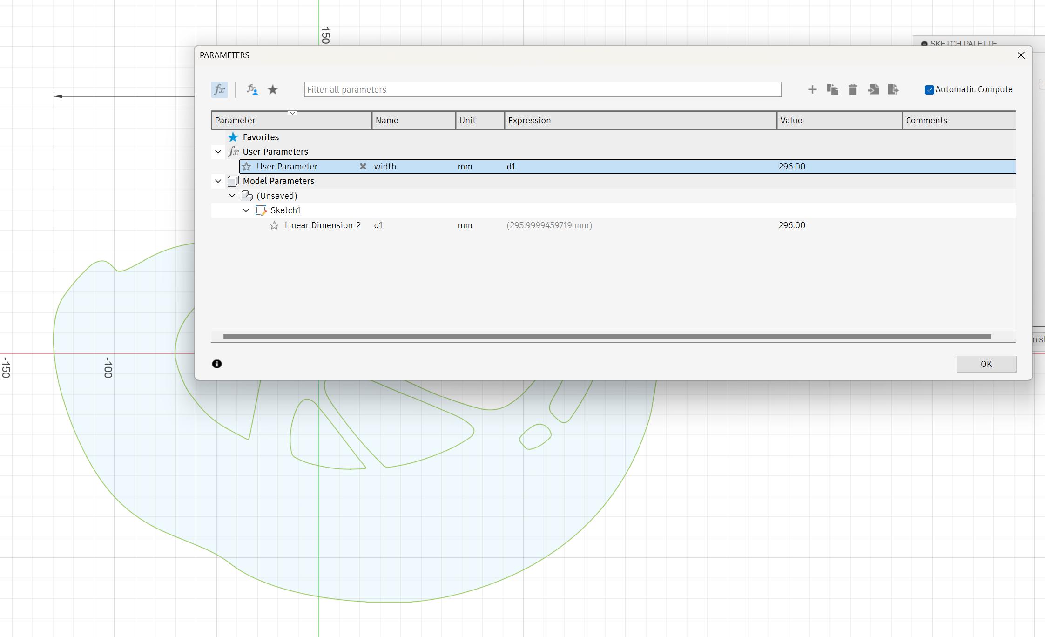
Task: Expand the Sketch1 tree node
Action: [246, 210]
